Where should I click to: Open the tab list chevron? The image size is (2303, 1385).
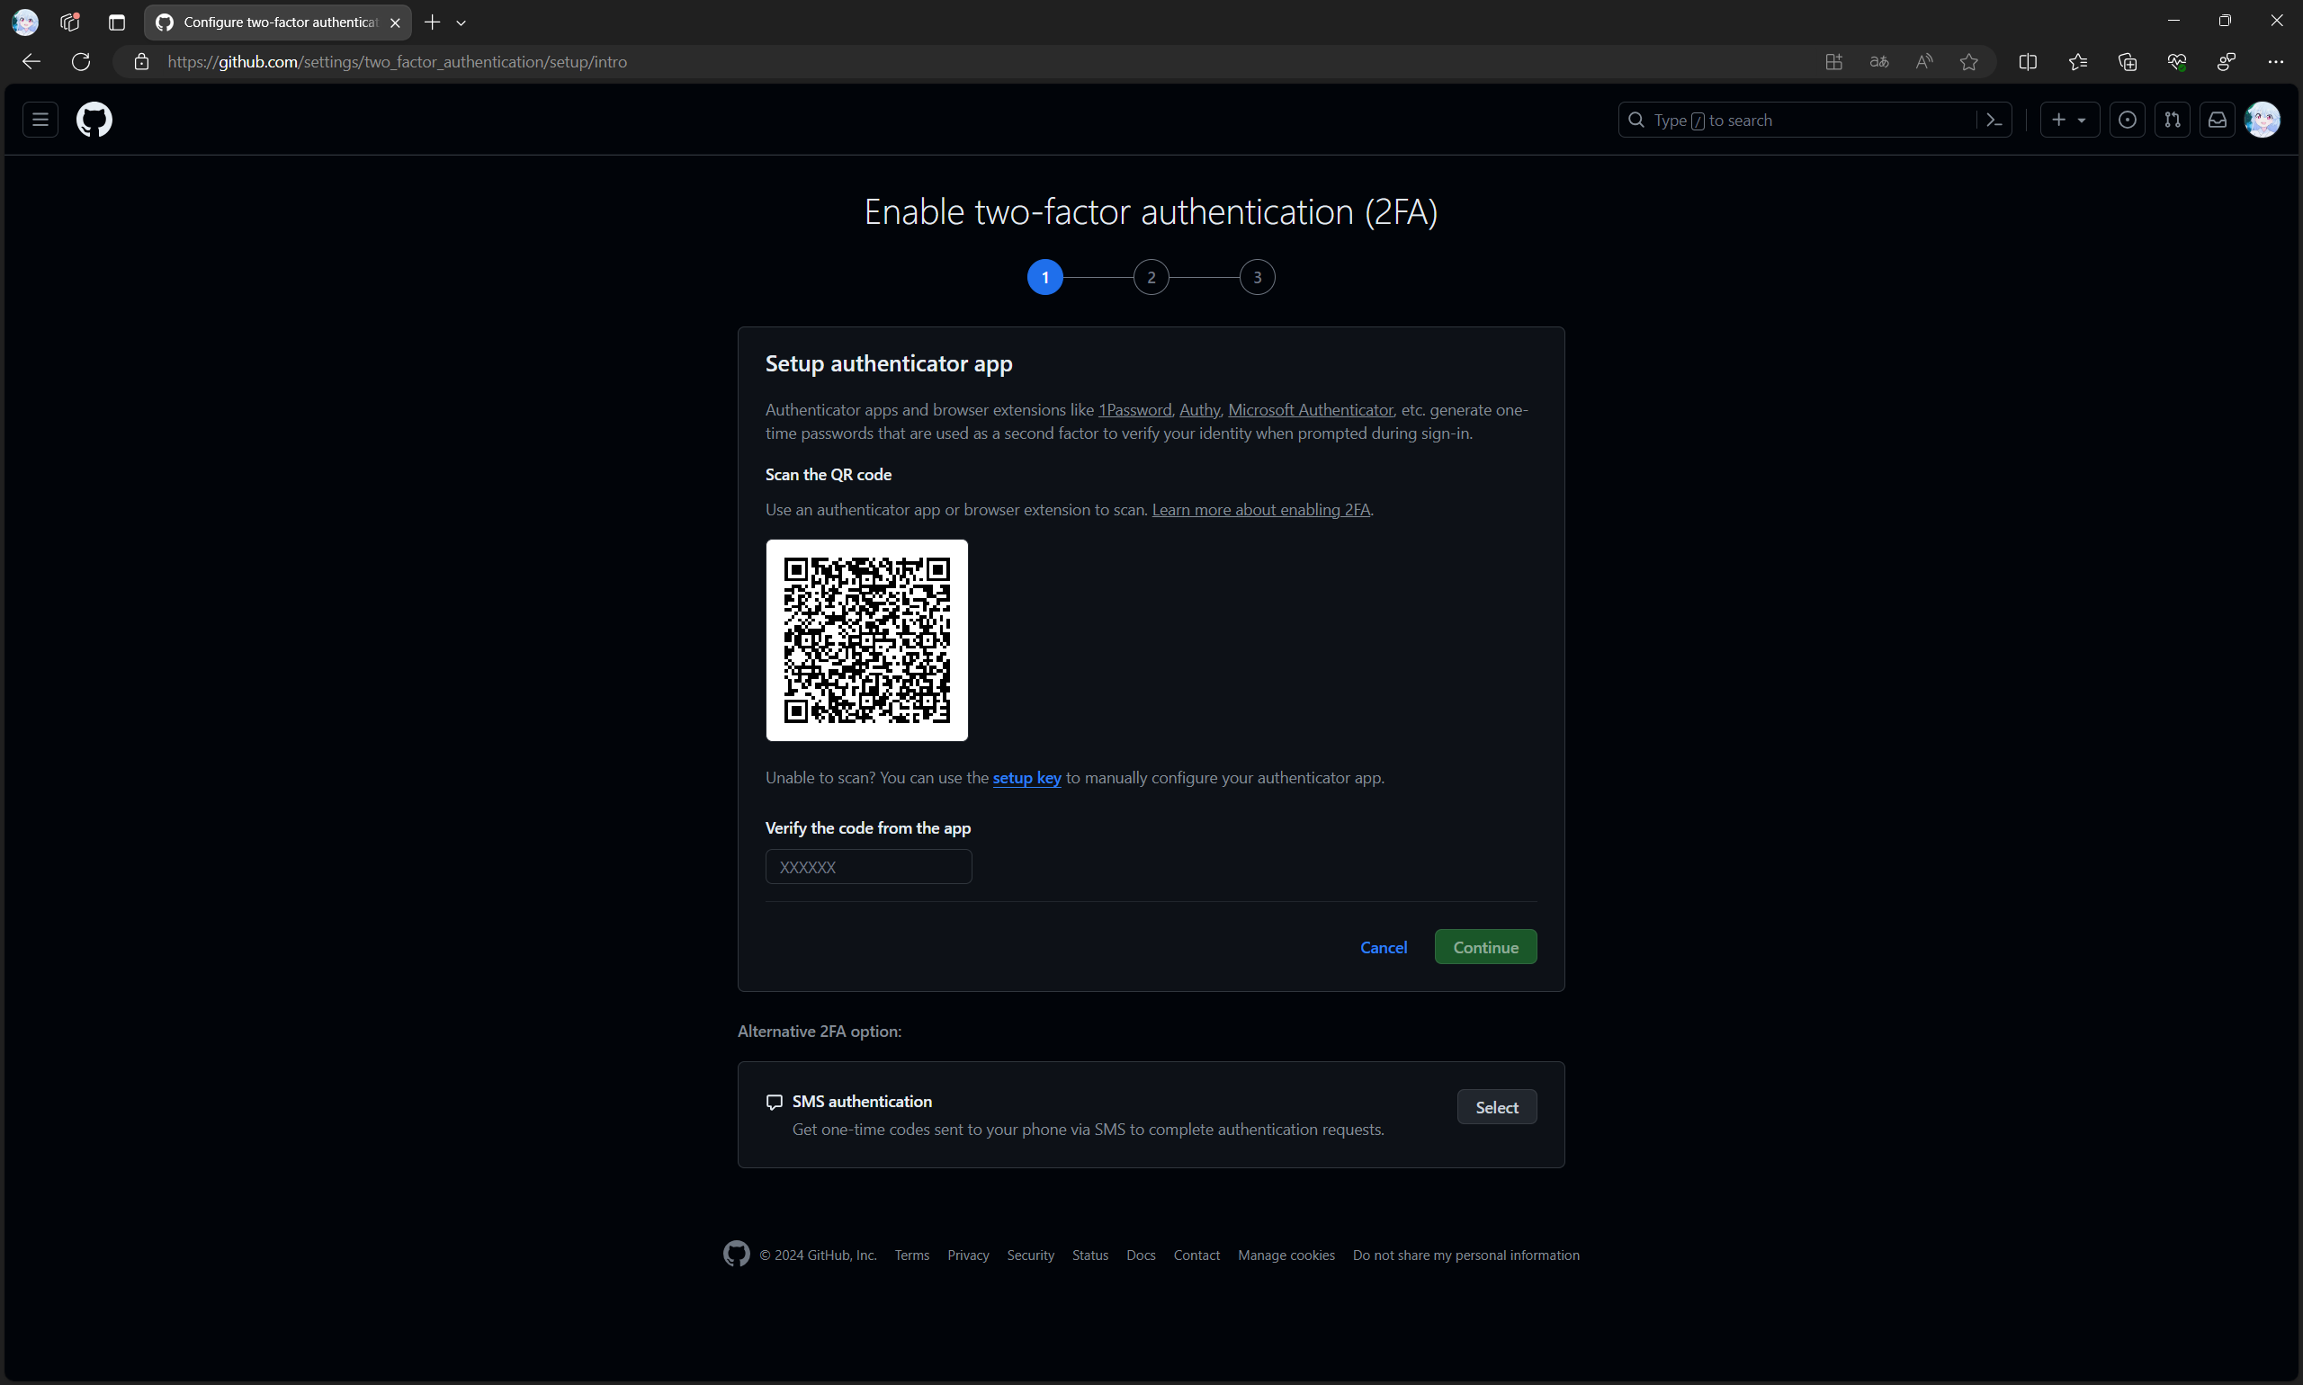tap(461, 22)
